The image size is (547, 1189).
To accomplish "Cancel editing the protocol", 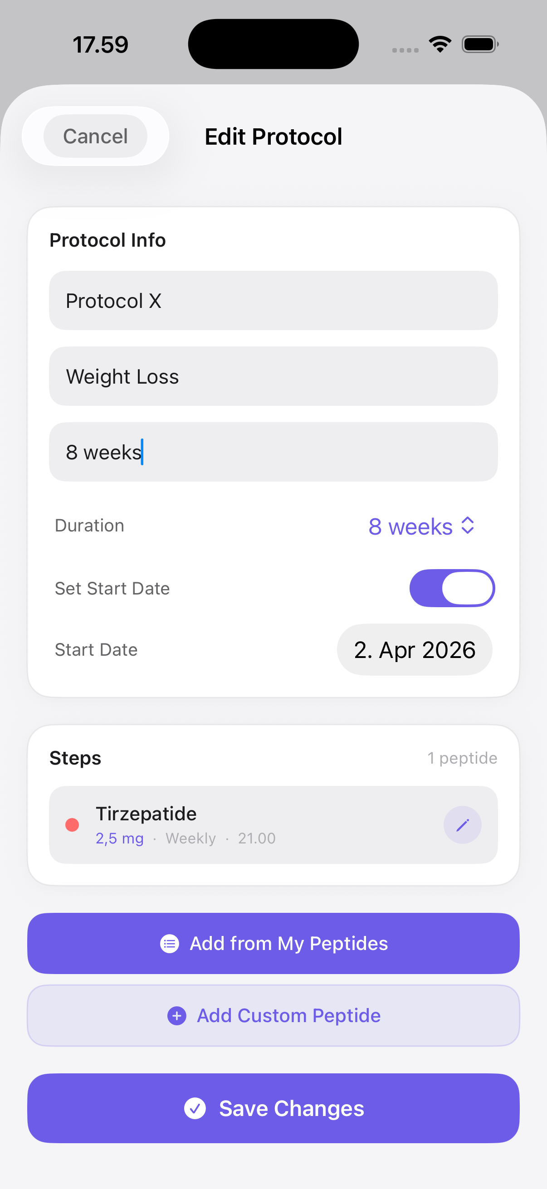I will point(96,136).
